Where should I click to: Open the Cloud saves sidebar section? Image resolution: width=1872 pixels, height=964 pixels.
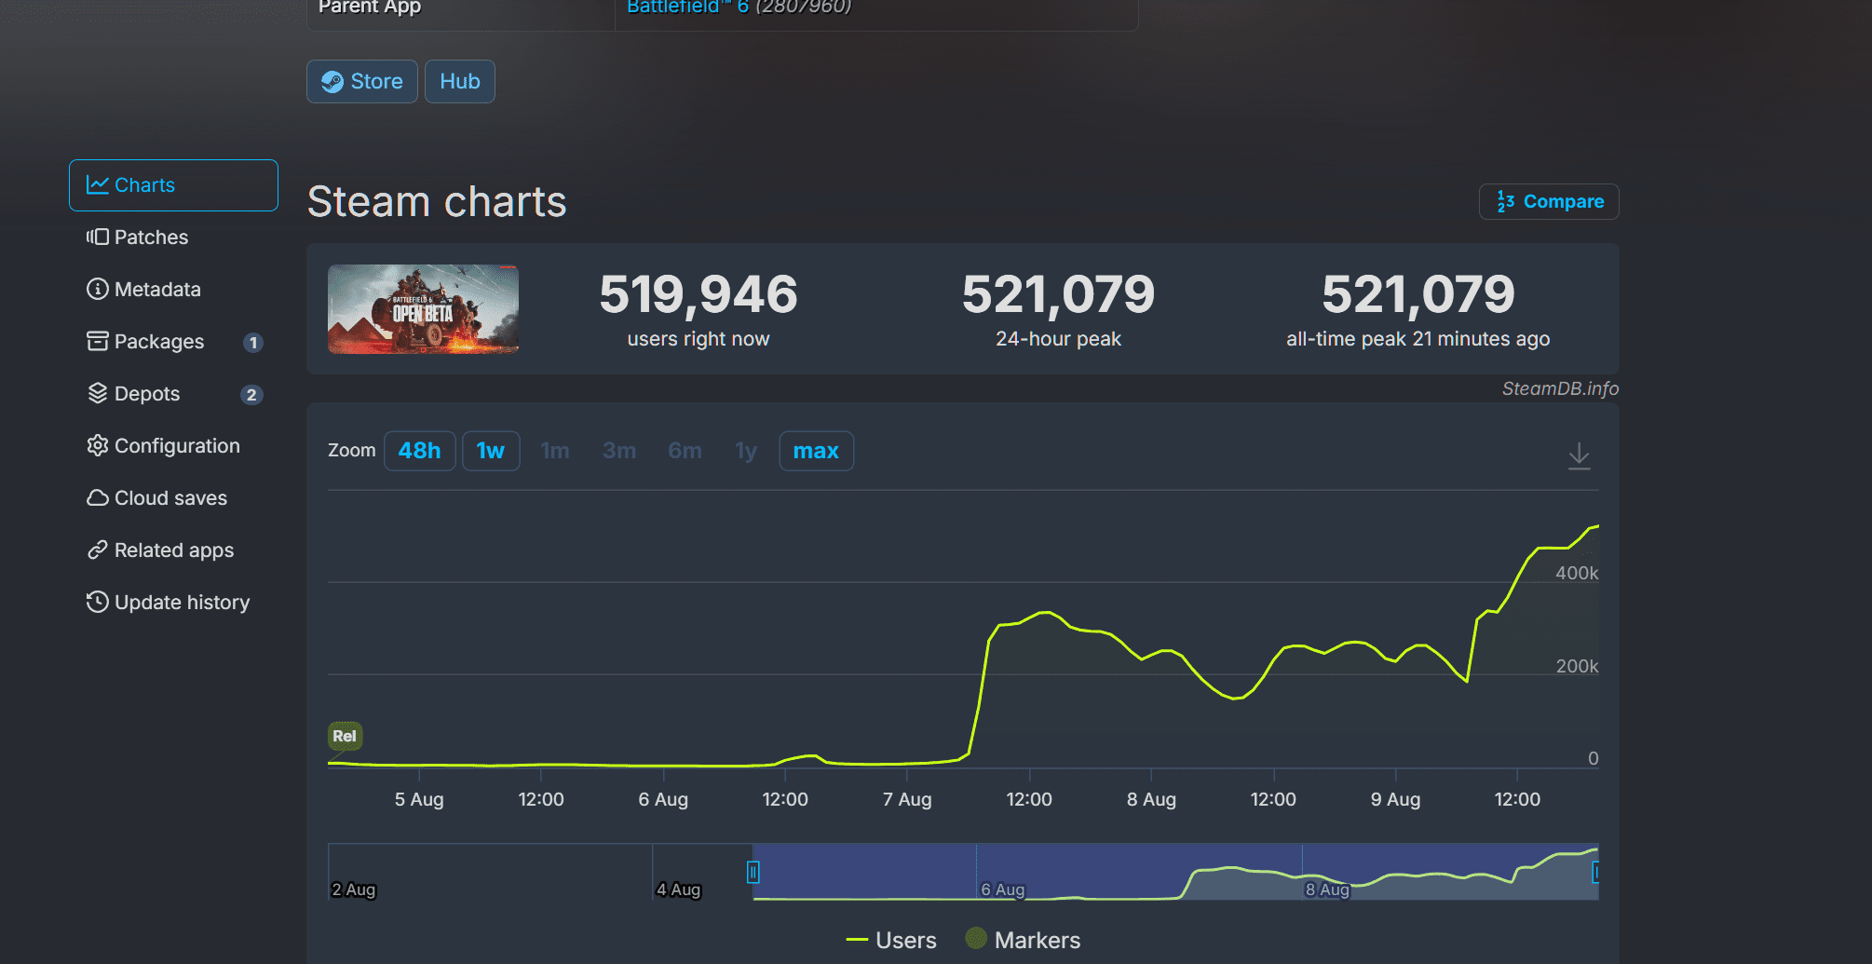coord(173,498)
